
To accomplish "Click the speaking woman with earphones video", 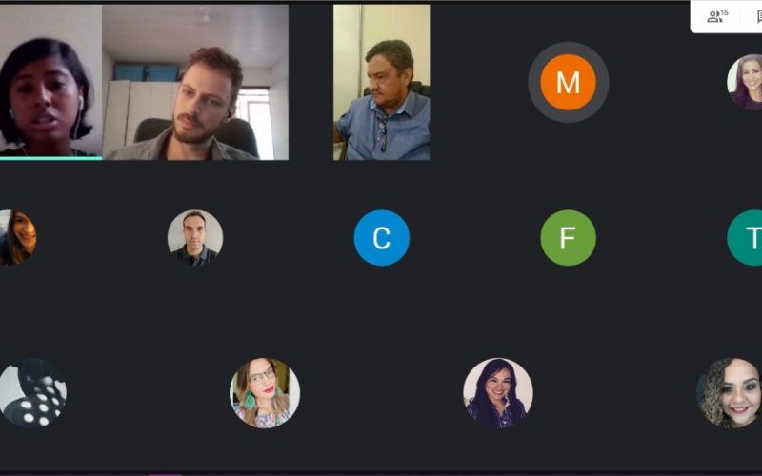I will click(x=51, y=81).
